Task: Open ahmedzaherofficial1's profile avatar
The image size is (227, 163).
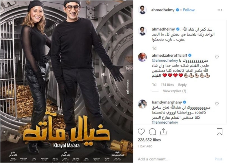Action: pos(142,57)
